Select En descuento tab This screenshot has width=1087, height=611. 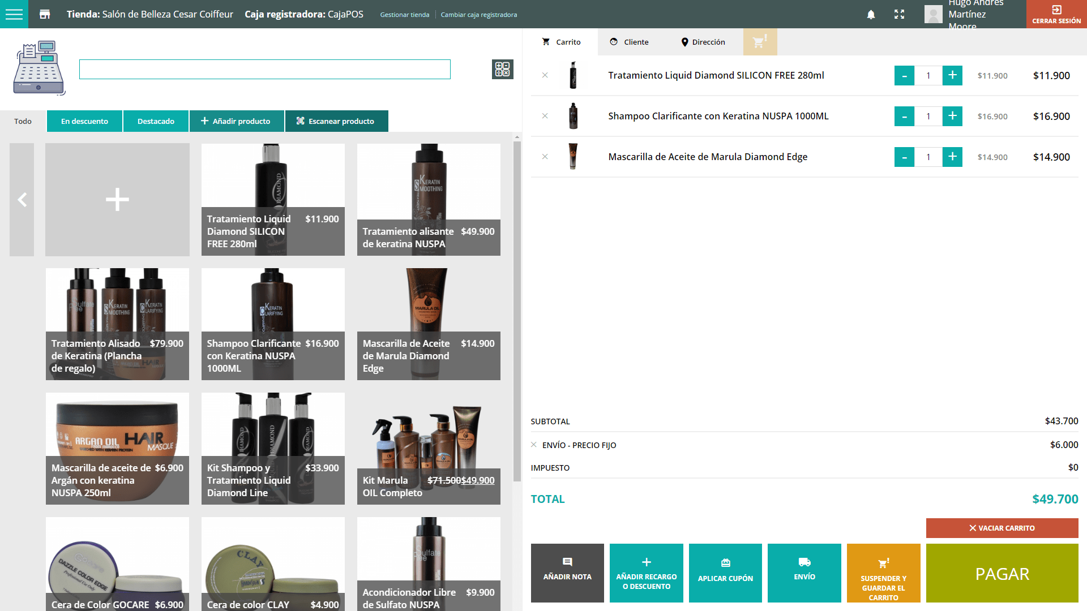[84, 121]
